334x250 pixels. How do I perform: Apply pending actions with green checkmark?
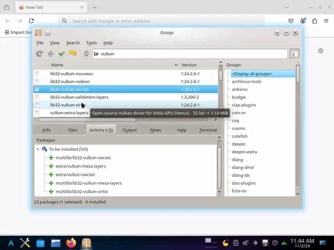point(62,54)
